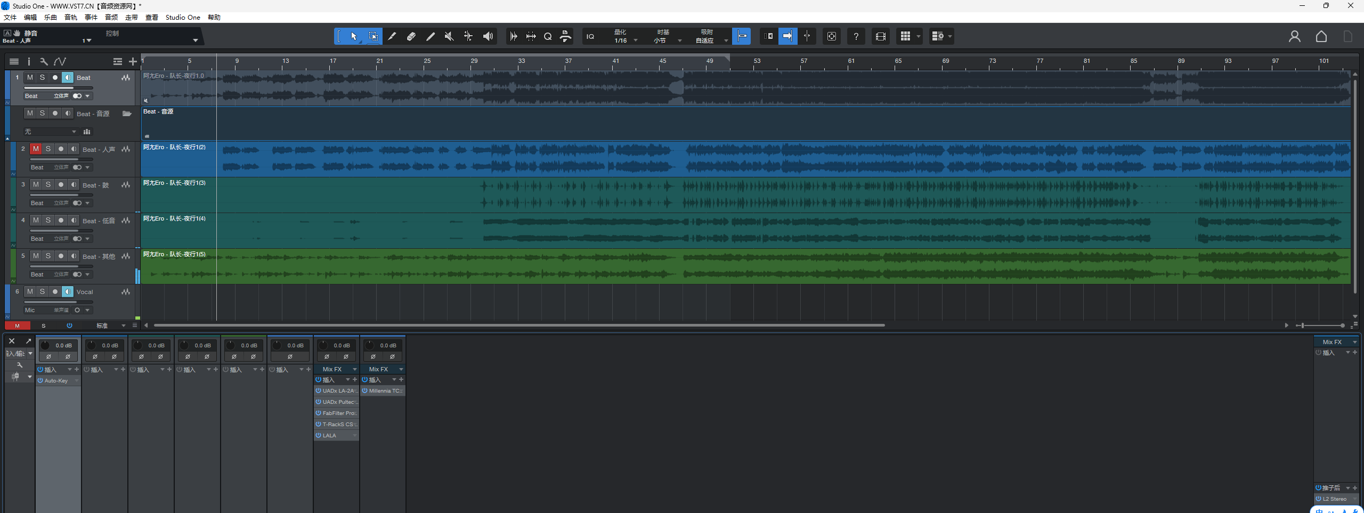Select the Mute tool speaker icon
Image resolution: width=1364 pixels, height=513 pixels.
click(x=449, y=36)
